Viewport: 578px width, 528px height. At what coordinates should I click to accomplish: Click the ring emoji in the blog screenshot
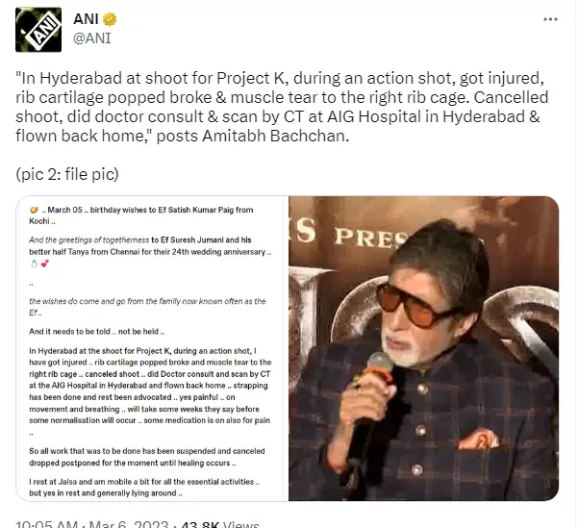click(x=35, y=264)
